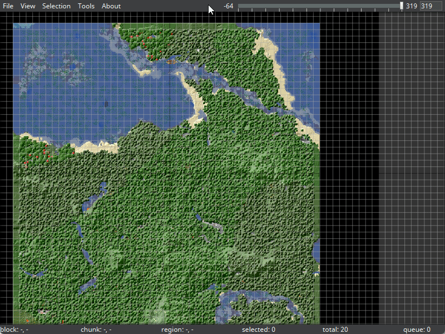
Task: Click the 319 maximum height label beside slider
Action: (411, 6)
